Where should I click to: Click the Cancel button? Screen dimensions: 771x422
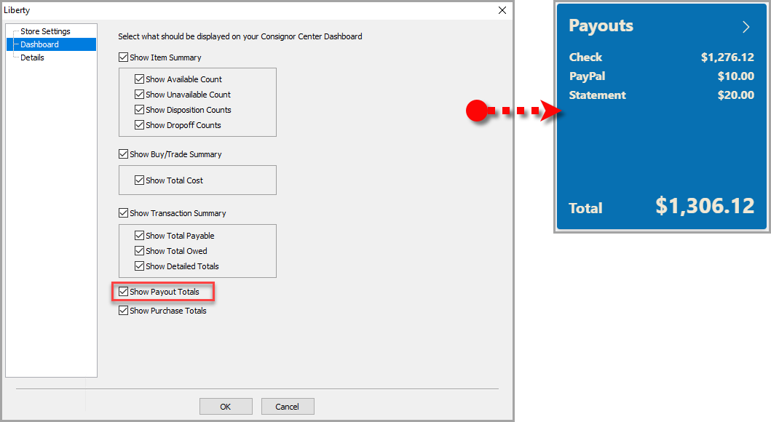(287, 406)
